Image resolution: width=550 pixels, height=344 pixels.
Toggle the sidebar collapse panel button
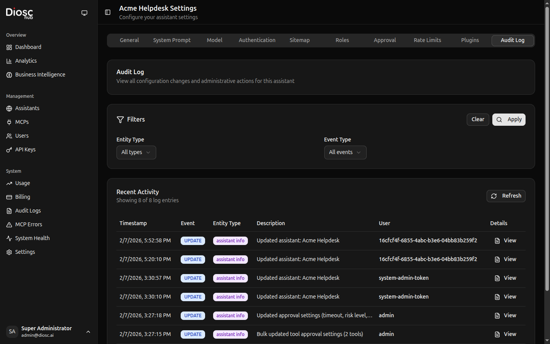(108, 12)
